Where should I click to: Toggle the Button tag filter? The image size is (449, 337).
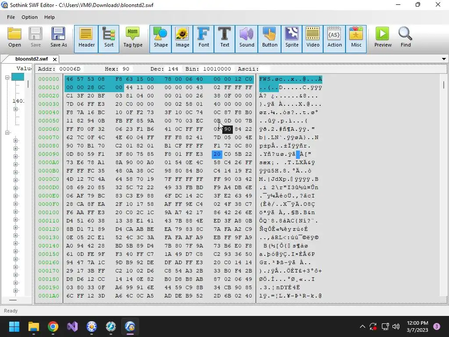[270, 39]
